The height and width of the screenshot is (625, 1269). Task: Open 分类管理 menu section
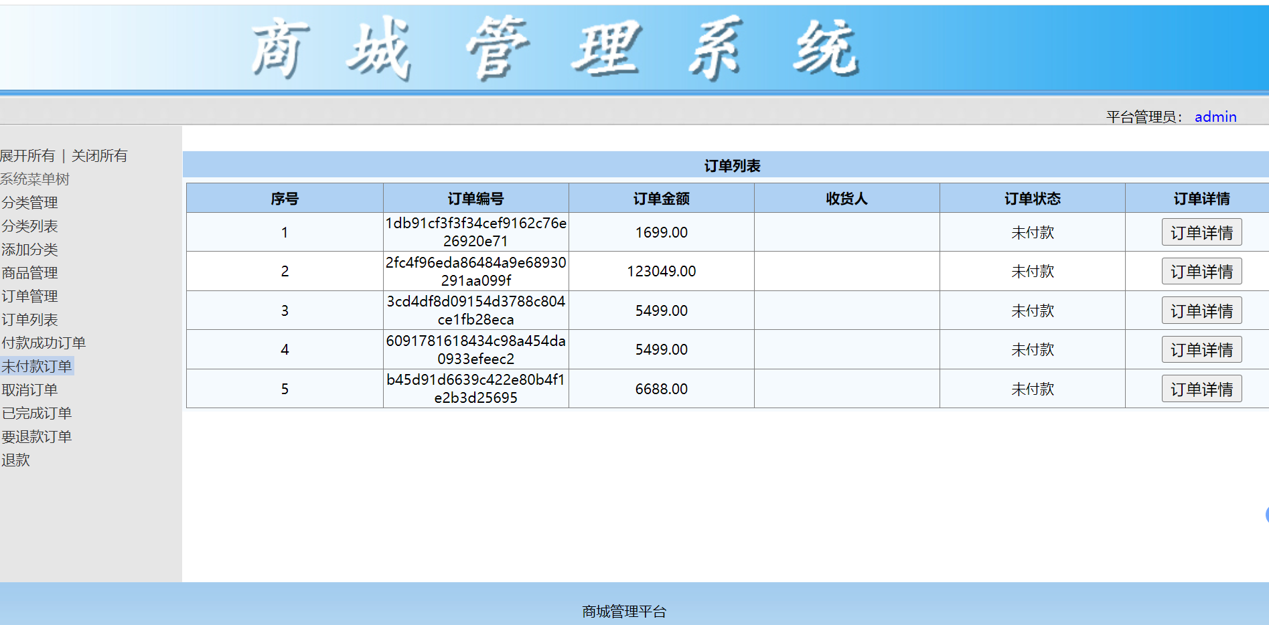tap(29, 203)
